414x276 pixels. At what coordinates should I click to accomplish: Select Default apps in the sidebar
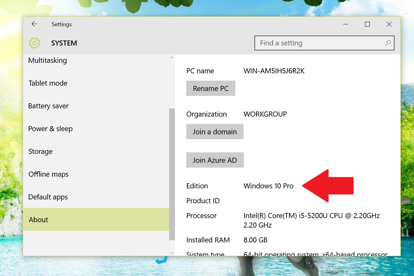[x=48, y=197]
